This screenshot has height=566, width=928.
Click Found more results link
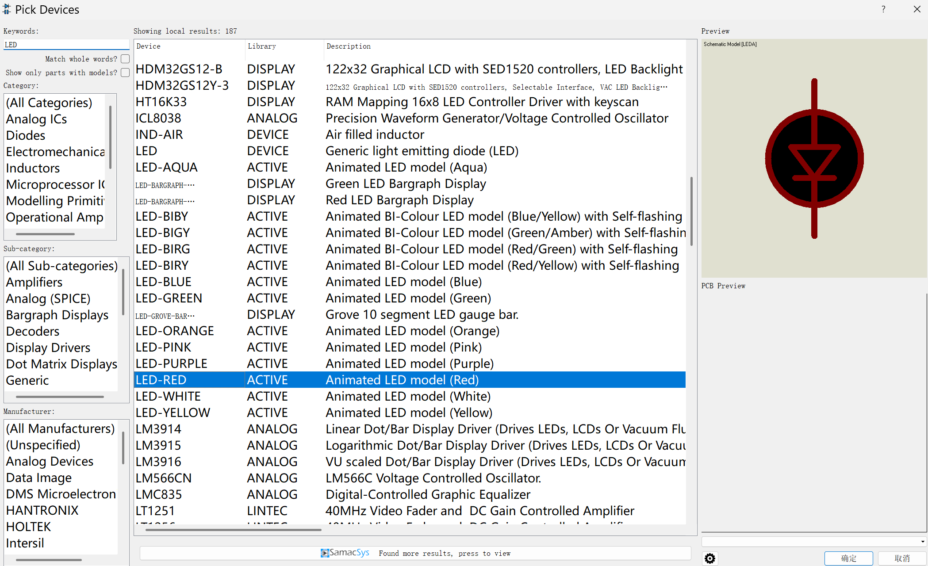[445, 553]
